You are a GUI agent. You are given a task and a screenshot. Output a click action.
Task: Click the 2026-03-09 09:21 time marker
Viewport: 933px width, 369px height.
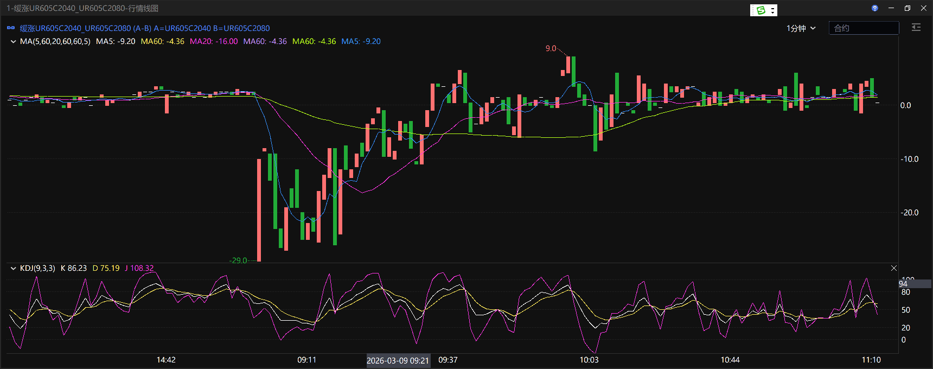click(398, 360)
